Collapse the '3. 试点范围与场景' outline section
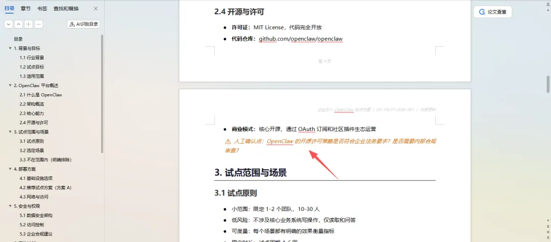551x242 pixels. point(10,132)
